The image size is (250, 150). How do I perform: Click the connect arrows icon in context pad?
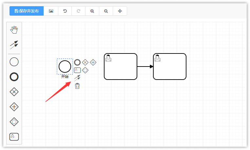[x=77, y=78]
